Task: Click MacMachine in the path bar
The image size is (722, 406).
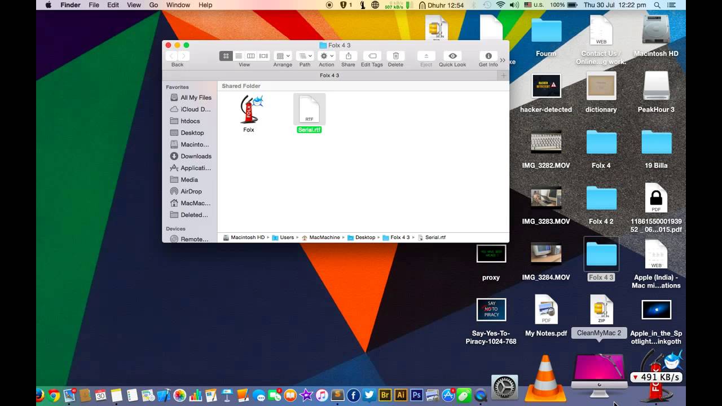Action: tap(320, 237)
